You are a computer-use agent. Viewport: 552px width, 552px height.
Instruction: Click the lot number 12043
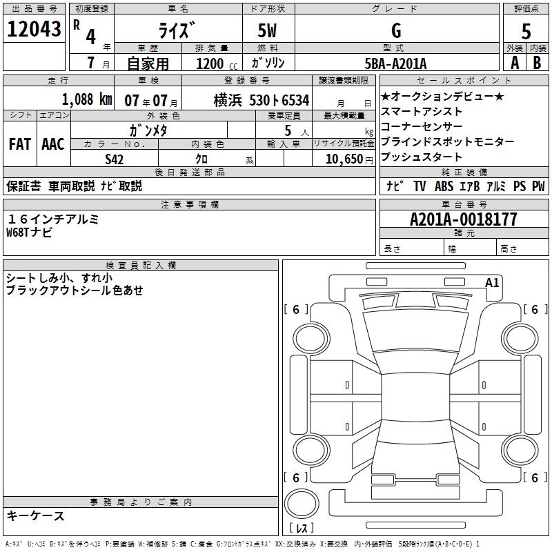click(34, 29)
